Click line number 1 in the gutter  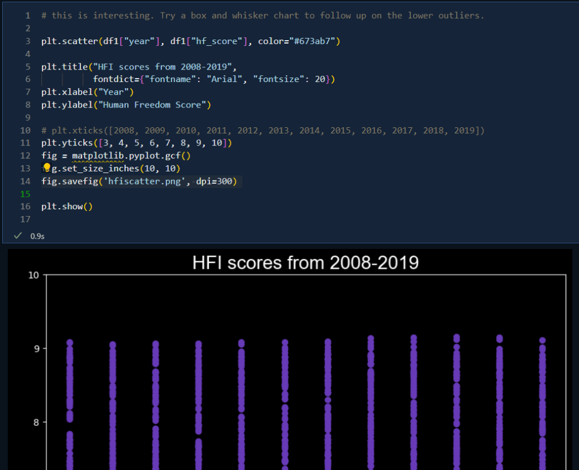[27, 15]
